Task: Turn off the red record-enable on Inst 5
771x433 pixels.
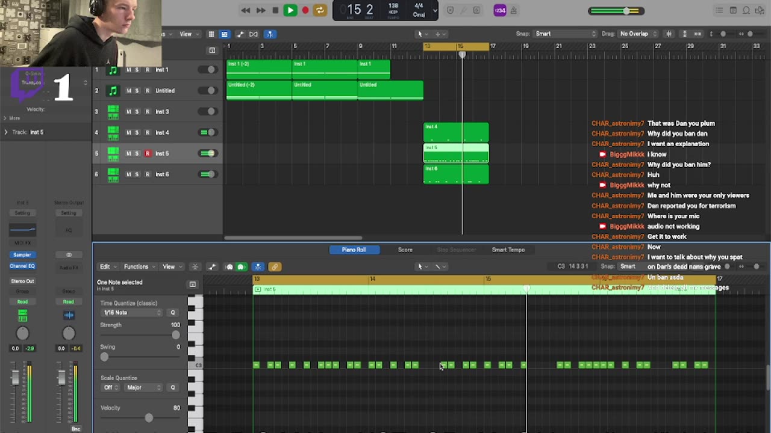Action: [x=147, y=153]
